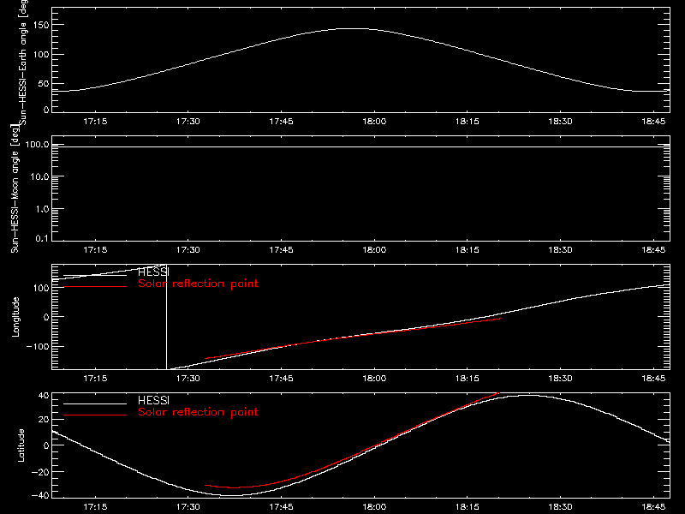This screenshot has height=514, width=685.
Task: Click the 150 tick on Earth angle plot
Action: coord(41,25)
